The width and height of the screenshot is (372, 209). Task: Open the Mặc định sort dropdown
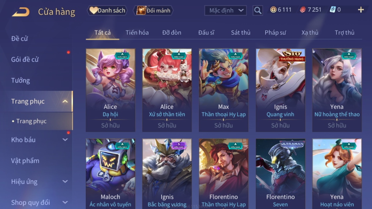(x=225, y=10)
